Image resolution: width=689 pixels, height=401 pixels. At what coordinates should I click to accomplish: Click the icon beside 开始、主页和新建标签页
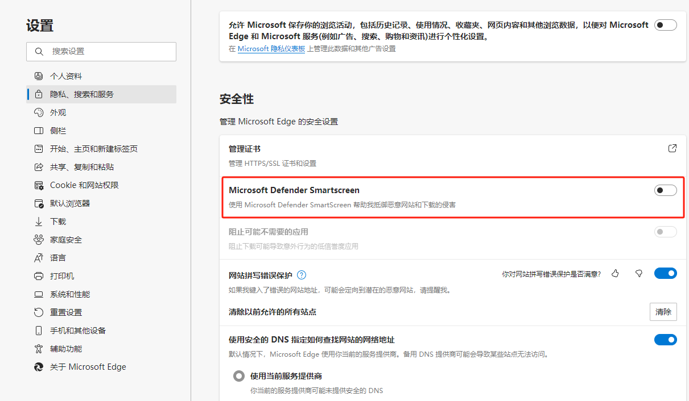point(39,149)
